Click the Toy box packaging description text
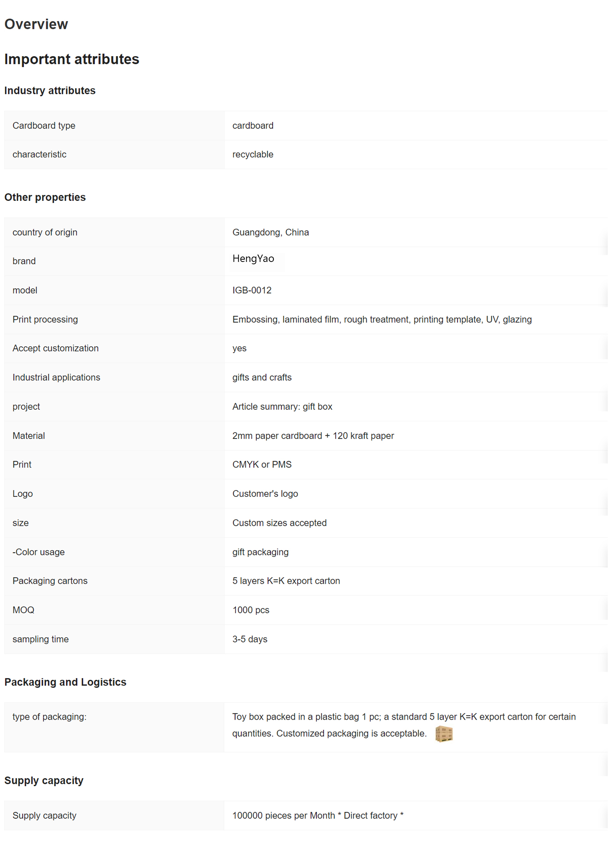 coord(404,717)
